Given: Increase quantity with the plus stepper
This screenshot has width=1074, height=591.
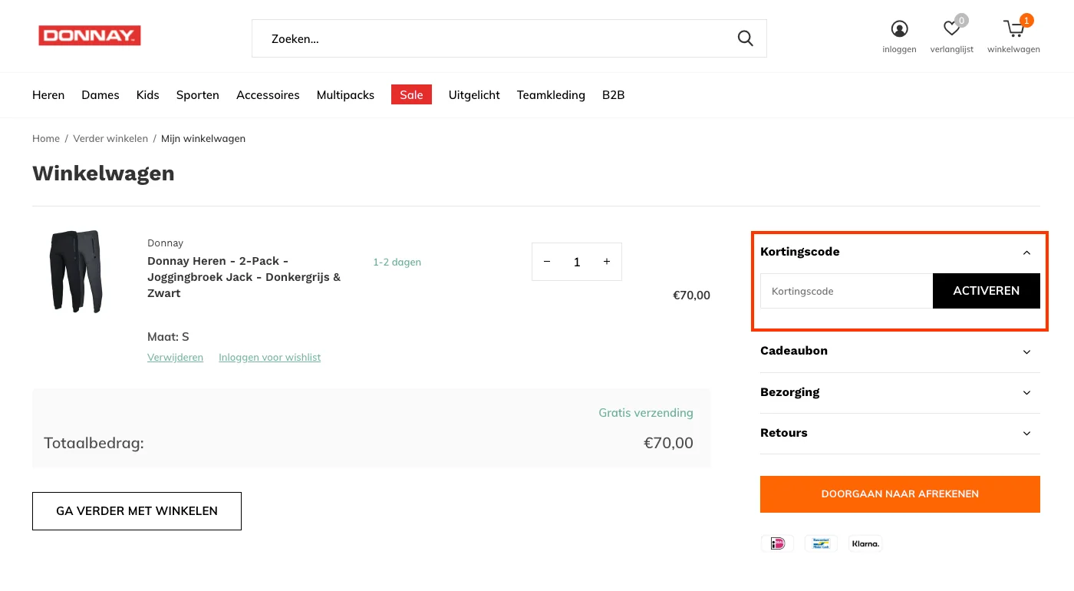Looking at the screenshot, I should pos(606,262).
